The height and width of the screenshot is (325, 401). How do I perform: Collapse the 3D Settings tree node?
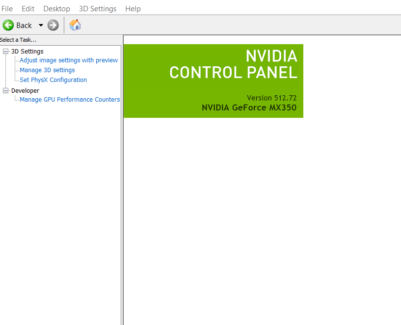tap(6, 52)
